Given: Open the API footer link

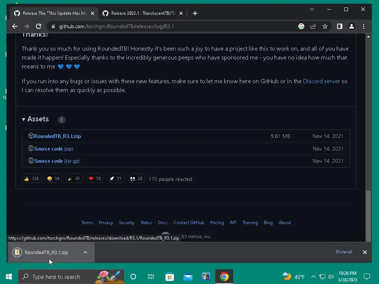Looking at the screenshot, I should click(233, 223).
